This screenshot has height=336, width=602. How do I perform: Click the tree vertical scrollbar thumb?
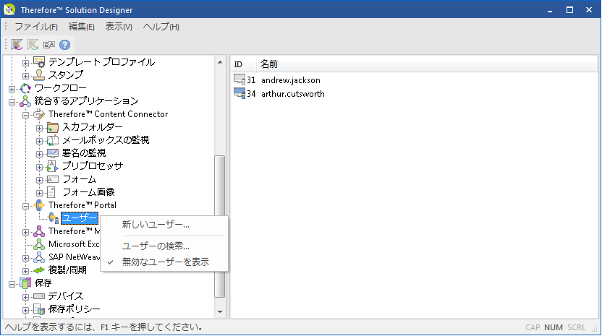220,226
